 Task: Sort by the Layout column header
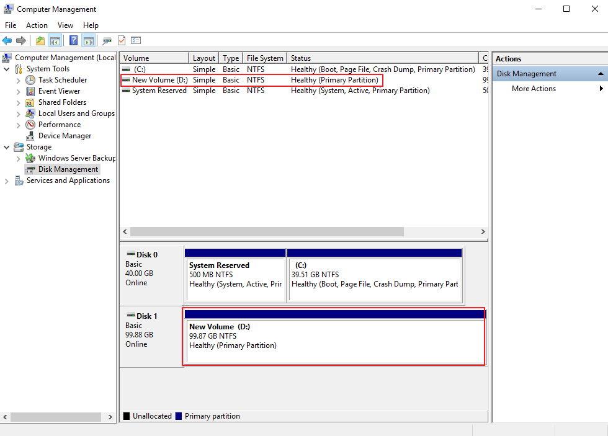coord(204,58)
